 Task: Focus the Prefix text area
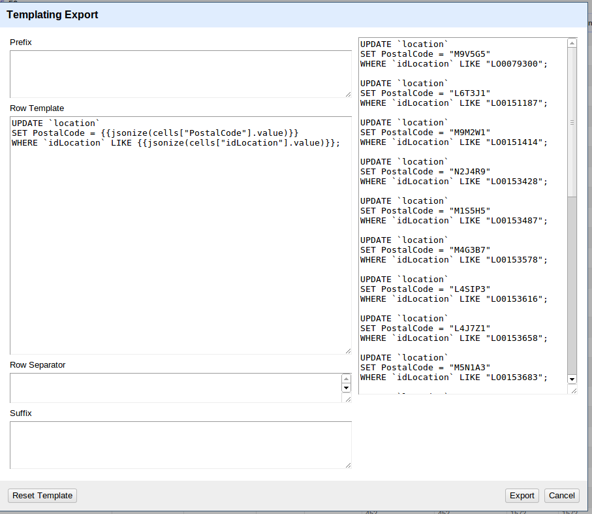[179, 74]
